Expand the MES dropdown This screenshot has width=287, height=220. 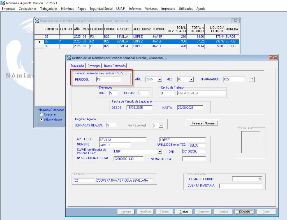(191, 80)
